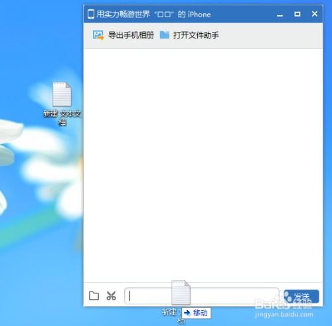332x326 pixels.
Task: Close the iPhone chat window
Action: [x=315, y=14]
